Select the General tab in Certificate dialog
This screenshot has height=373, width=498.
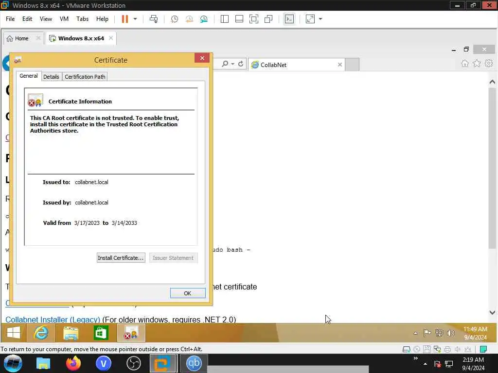(x=29, y=76)
